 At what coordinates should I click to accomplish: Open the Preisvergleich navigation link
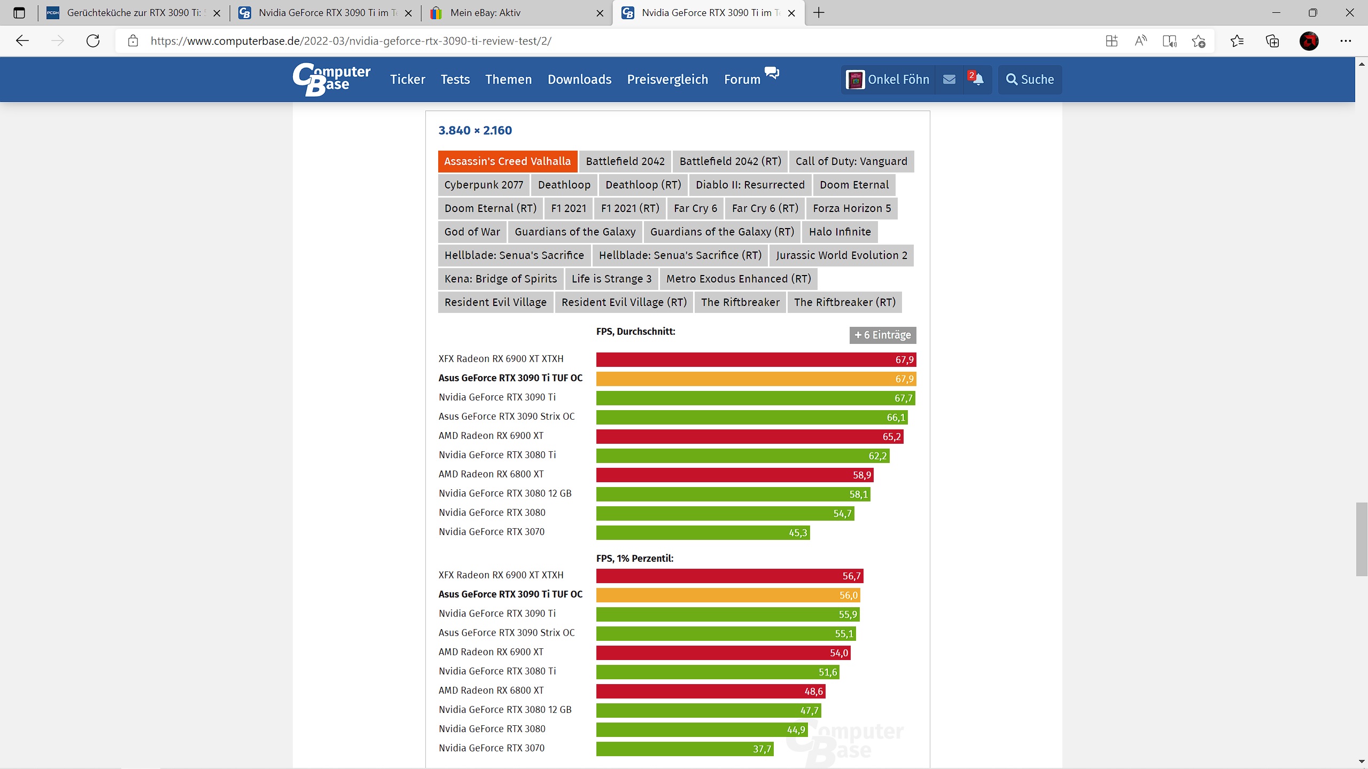[x=667, y=80]
